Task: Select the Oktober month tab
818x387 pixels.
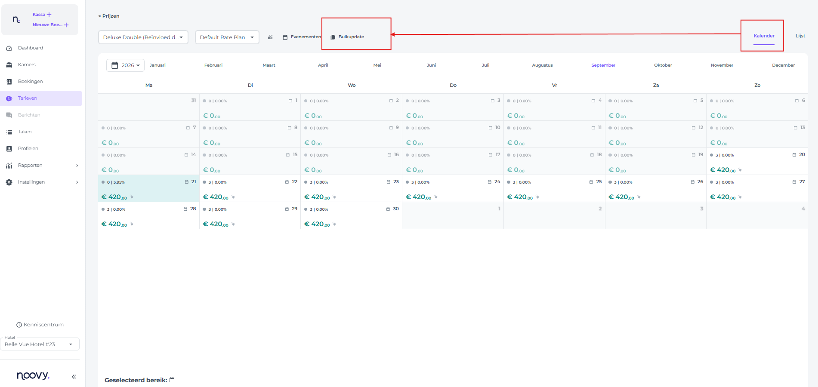Action: coord(663,65)
